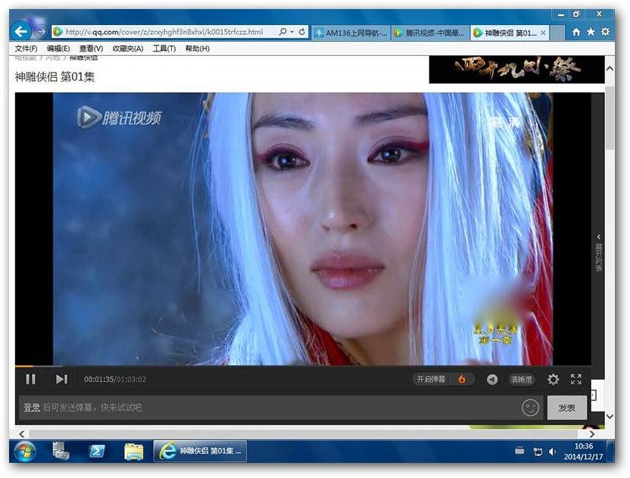Open the video player settings gear

(554, 379)
